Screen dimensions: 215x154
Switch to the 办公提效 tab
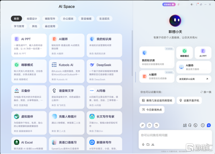tap(68, 19)
